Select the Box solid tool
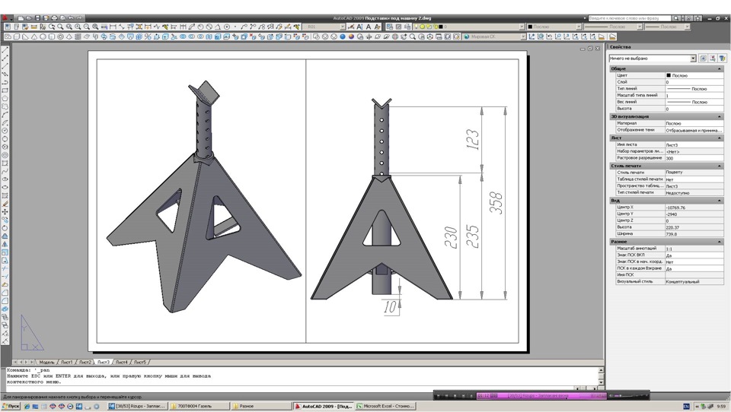The width and height of the screenshot is (731, 412). [x=17, y=36]
